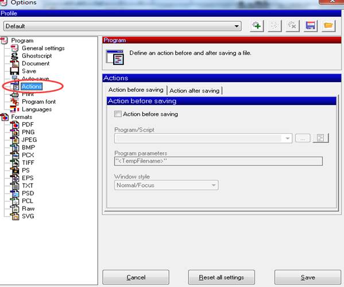
Task: Click the Cancel button
Action: [x=136, y=277]
